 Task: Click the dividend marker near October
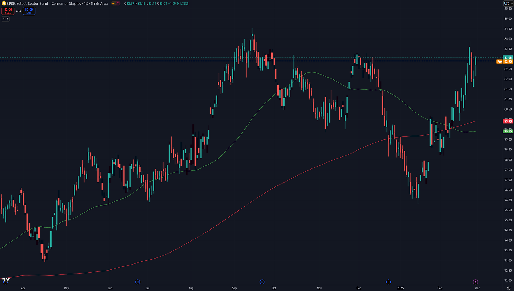click(262, 281)
